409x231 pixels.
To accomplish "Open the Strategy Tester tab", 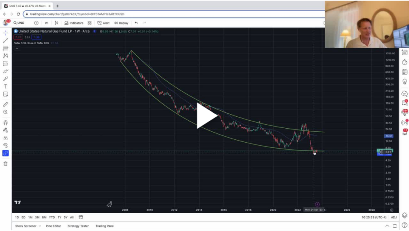I will point(78,226).
